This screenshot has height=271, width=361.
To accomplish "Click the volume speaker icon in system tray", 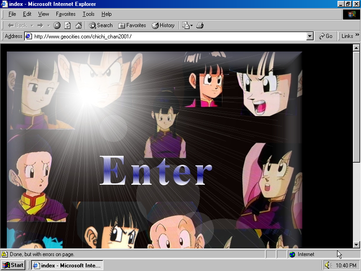I will pyautogui.click(x=328, y=265).
